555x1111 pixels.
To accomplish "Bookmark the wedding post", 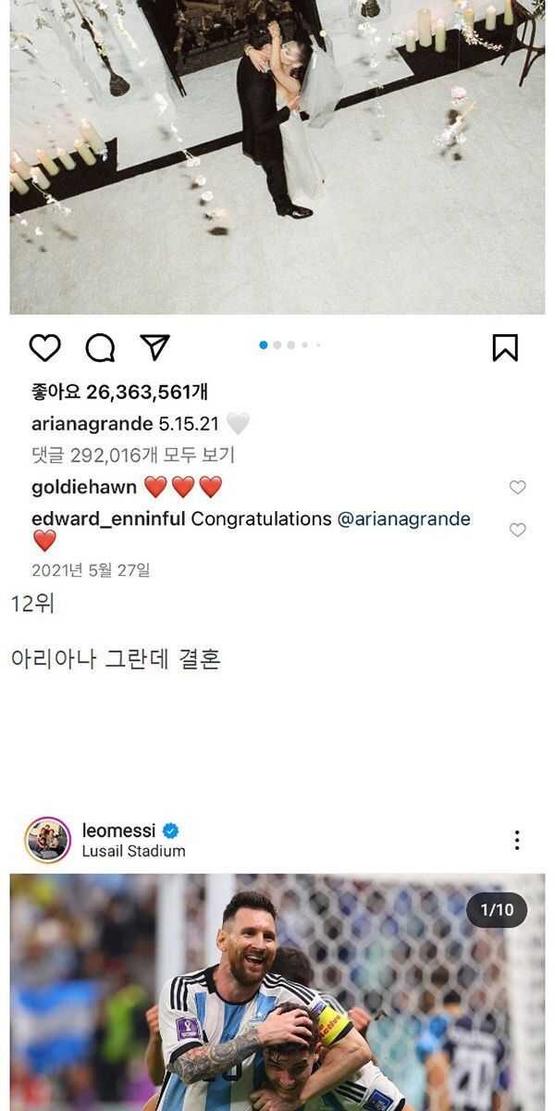I will coord(505,348).
